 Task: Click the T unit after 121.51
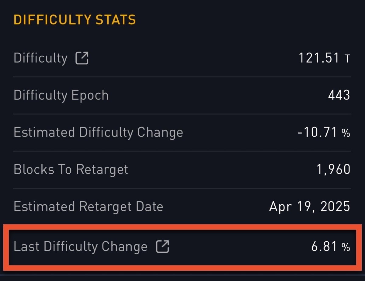[x=347, y=59]
